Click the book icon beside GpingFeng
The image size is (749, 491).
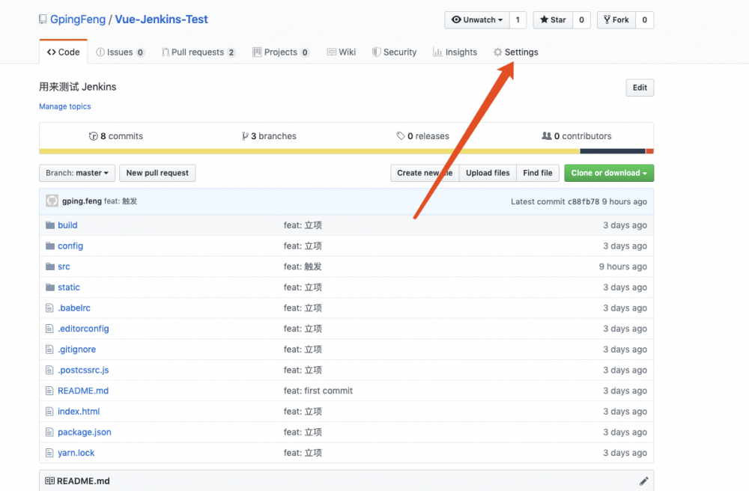(x=43, y=19)
